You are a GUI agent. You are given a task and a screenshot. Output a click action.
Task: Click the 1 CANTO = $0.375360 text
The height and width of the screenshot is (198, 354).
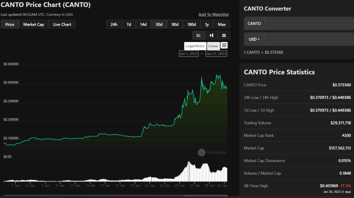pos(263,52)
